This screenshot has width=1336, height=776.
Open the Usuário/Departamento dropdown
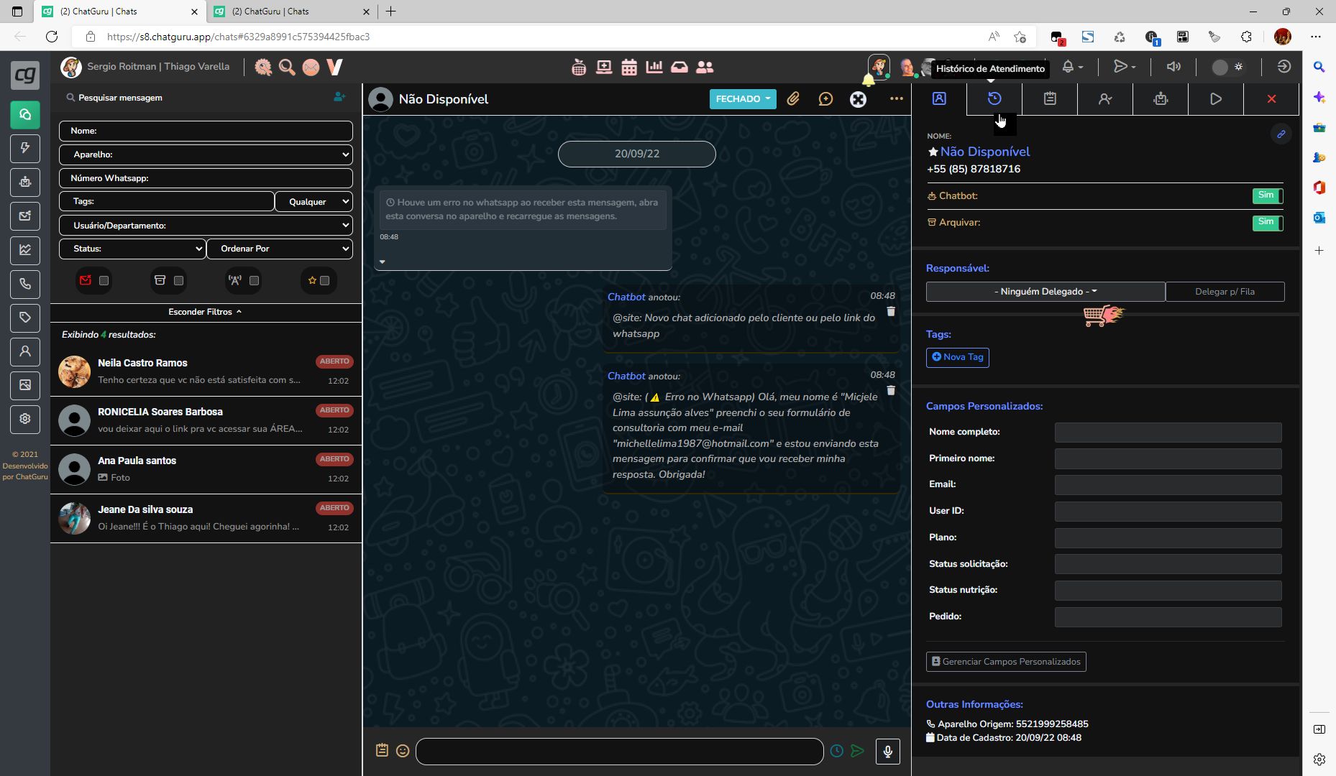click(206, 226)
